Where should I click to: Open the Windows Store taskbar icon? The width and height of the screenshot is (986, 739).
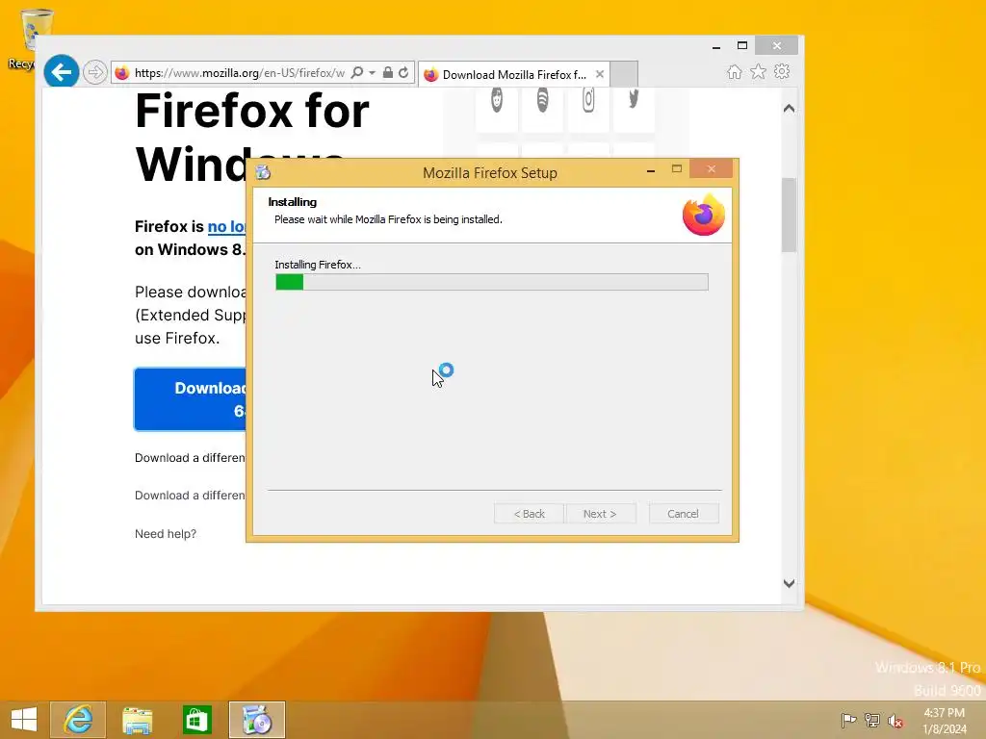click(196, 720)
